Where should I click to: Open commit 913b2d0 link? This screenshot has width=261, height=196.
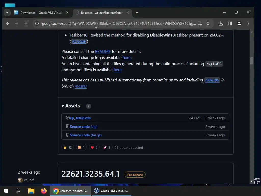click(79, 41)
